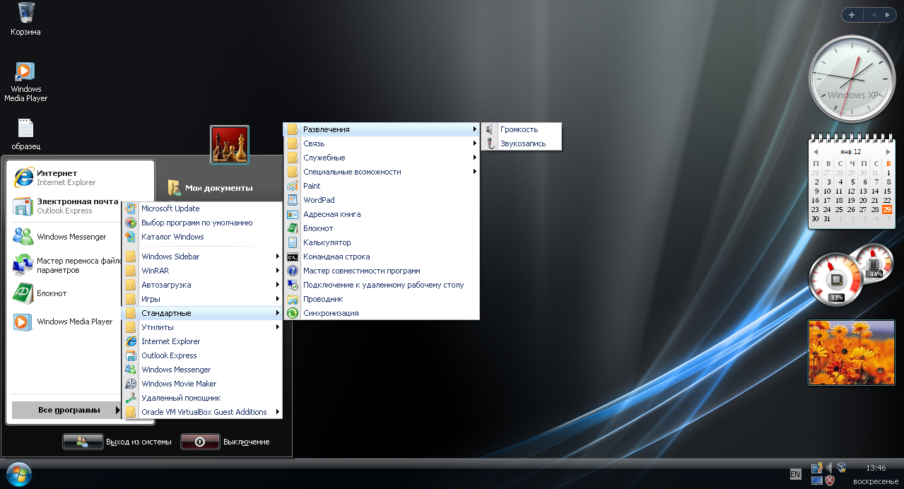Open Адресная книга

click(x=382, y=214)
